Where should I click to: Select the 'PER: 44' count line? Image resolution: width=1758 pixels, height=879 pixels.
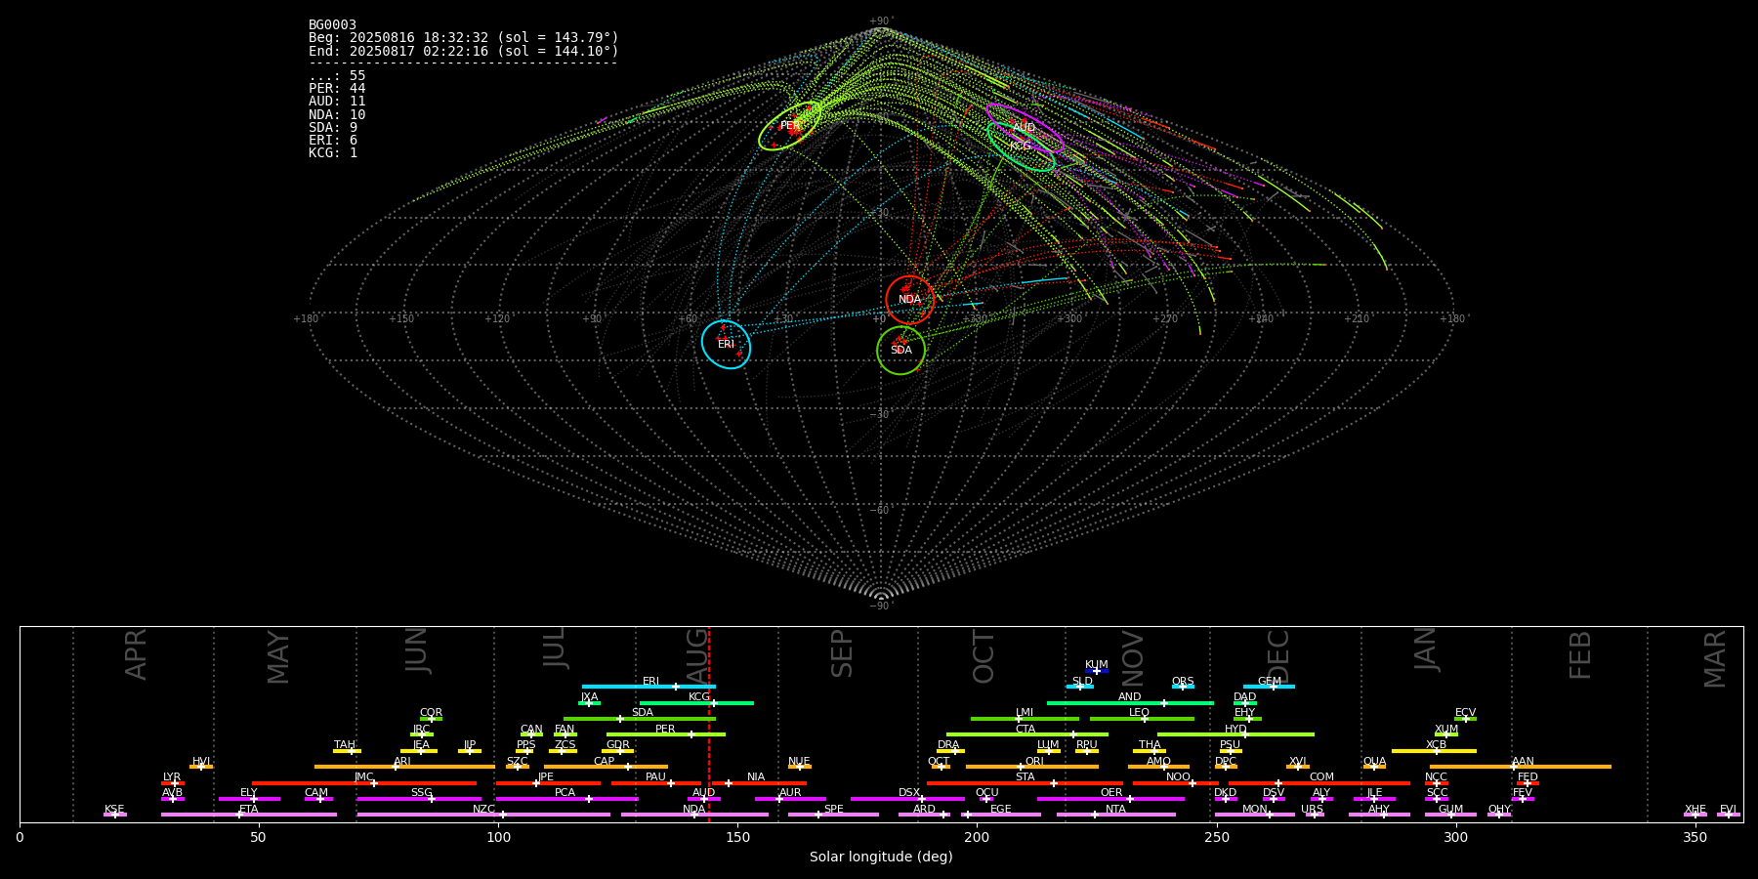click(x=337, y=89)
